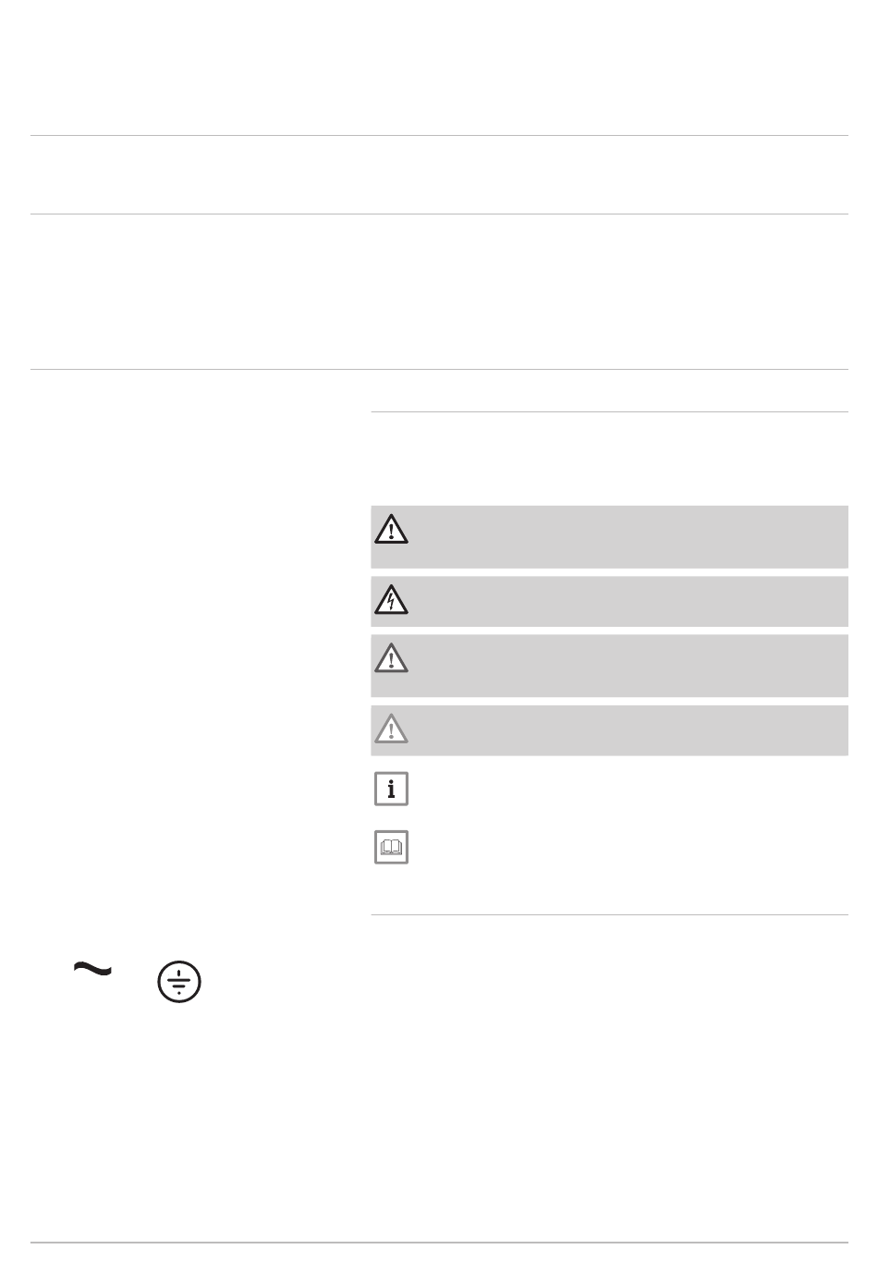
Task: Click the dark gray warning triangle icon
Action: coord(391,657)
